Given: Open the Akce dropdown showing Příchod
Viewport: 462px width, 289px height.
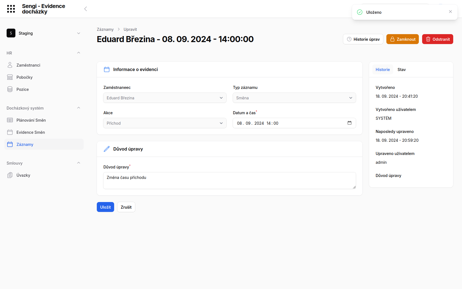Looking at the screenshot, I should tap(165, 123).
